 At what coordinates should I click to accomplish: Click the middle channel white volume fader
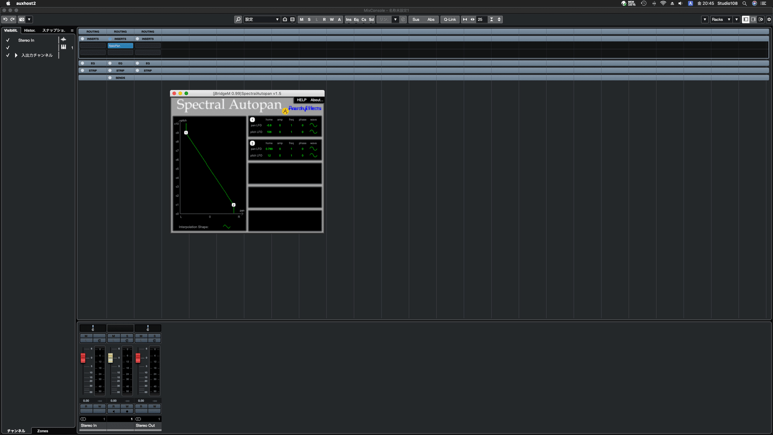(x=111, y=358)
